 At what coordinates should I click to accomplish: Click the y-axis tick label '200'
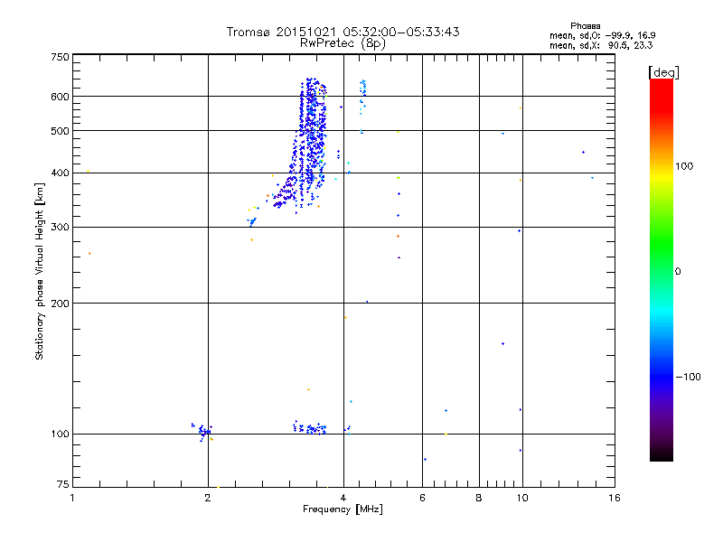point(60,304)
